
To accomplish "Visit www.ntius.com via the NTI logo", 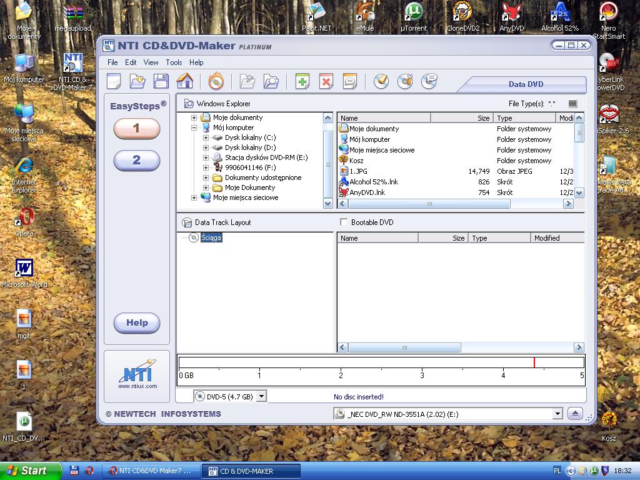I will 137,375.
